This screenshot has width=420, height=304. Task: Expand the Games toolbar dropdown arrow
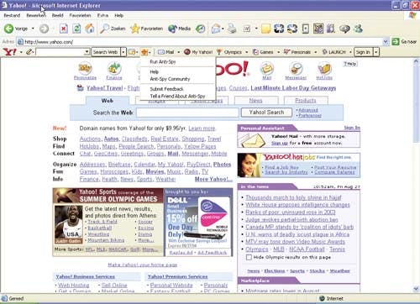point(278,52)
